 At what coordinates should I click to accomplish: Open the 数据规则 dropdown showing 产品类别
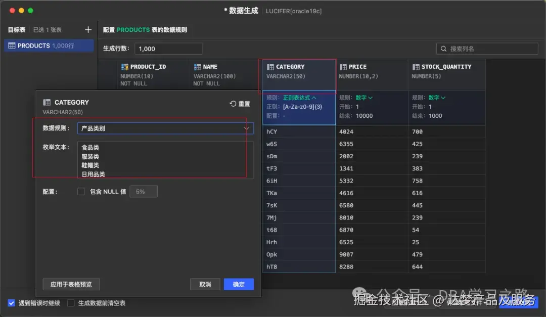click(x=165, y=128)
